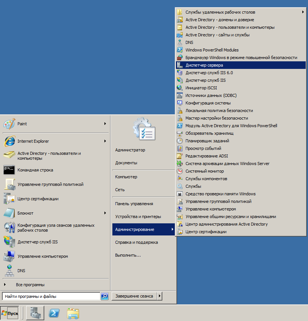Expand Службы удаленных рабочих столов submenu arrow
Image resolution: width=308 pixels, height=321 pixels.
303,12
